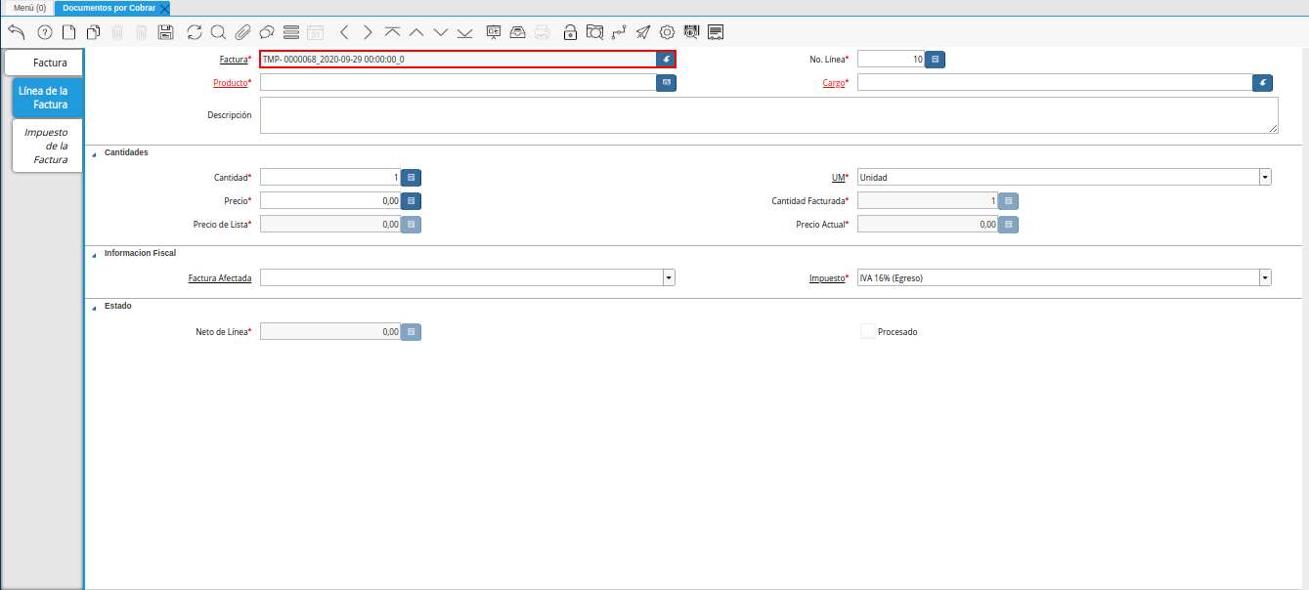
Task: Open calculator for No. Línea field
Action: pos(936,60)
